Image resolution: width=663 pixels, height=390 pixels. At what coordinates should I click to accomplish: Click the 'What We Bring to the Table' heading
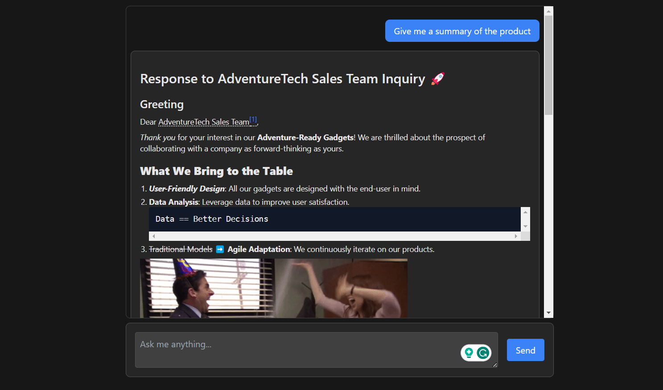tap(216, 171)
